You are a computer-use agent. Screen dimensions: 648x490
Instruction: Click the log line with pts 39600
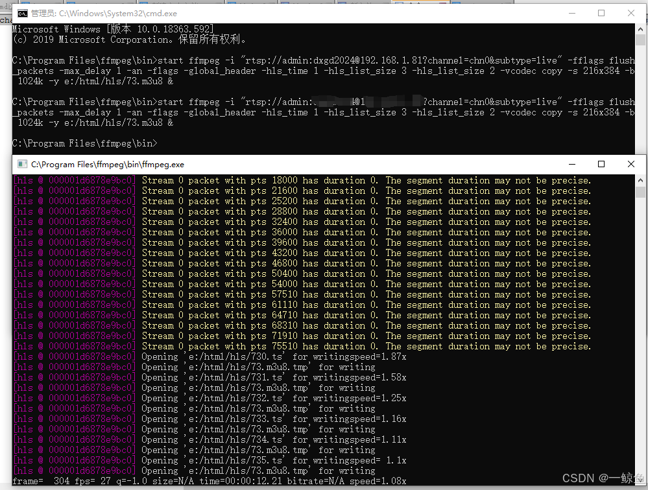tap(302, 242)
